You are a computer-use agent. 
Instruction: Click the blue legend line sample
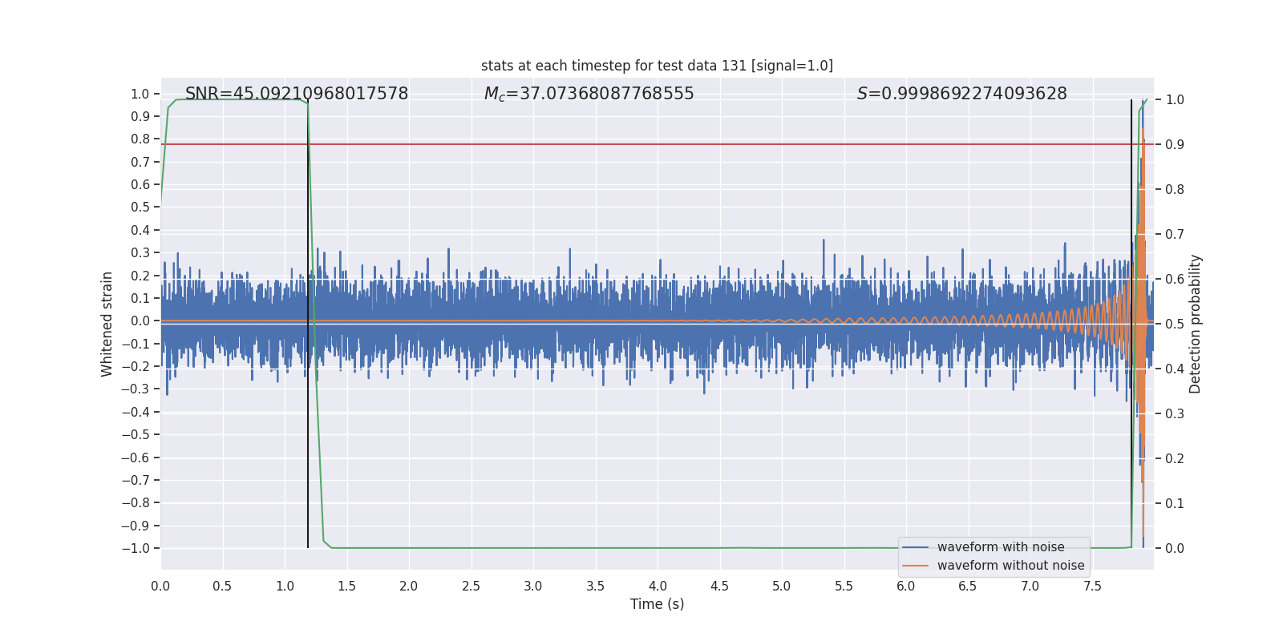[916, 547]
